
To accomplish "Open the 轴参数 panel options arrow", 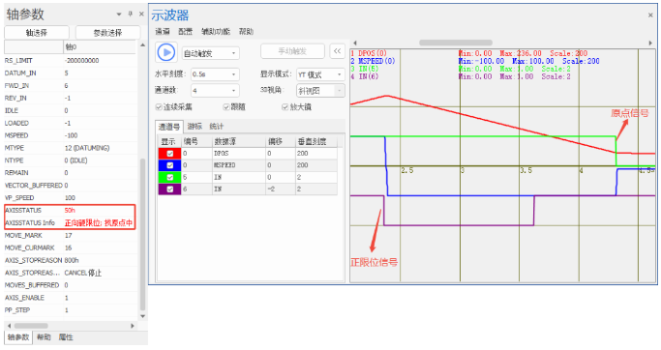I will 119,15.
